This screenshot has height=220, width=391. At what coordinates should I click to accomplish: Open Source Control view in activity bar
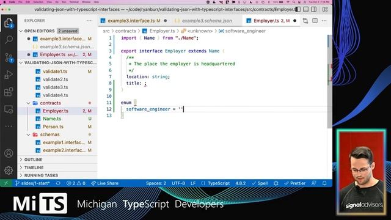(9, 57)
